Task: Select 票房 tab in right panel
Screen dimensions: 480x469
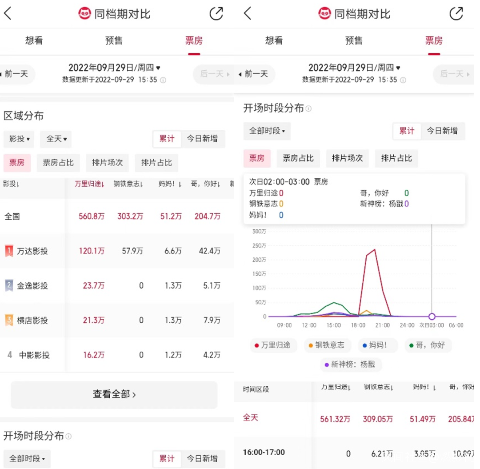Action: point(434,40)
